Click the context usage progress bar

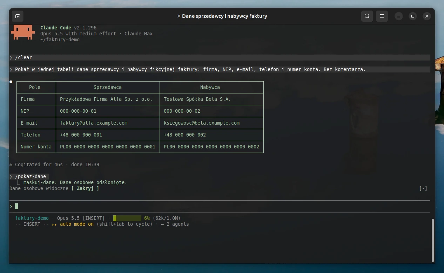[127, 218]
